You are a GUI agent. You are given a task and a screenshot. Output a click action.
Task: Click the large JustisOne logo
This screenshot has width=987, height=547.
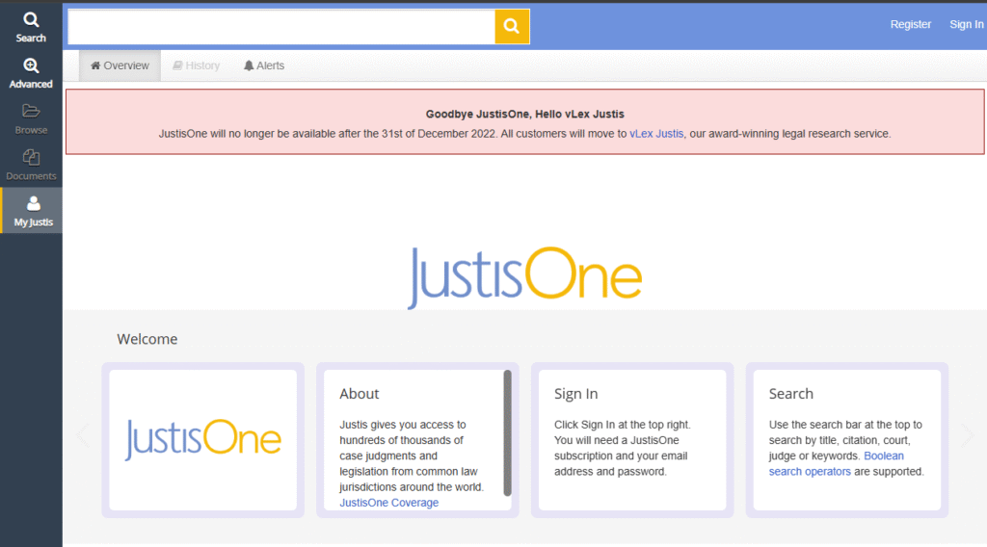pyautogui.click(x=524, y=277)
